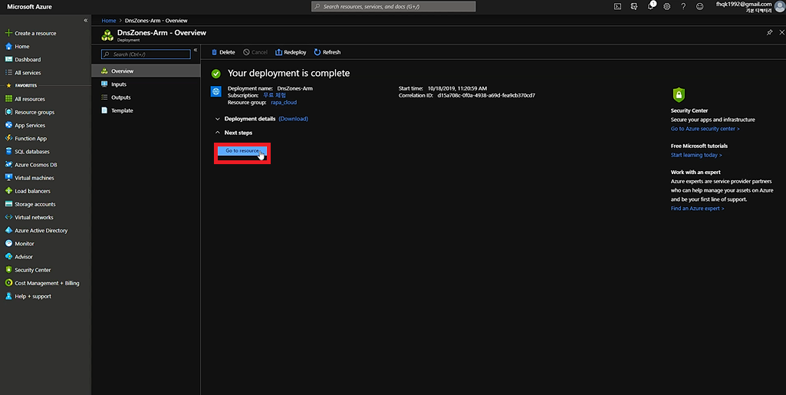The image size is (786, 395).
Task: Open Go to Azure security center link
Action: point(705,129)
